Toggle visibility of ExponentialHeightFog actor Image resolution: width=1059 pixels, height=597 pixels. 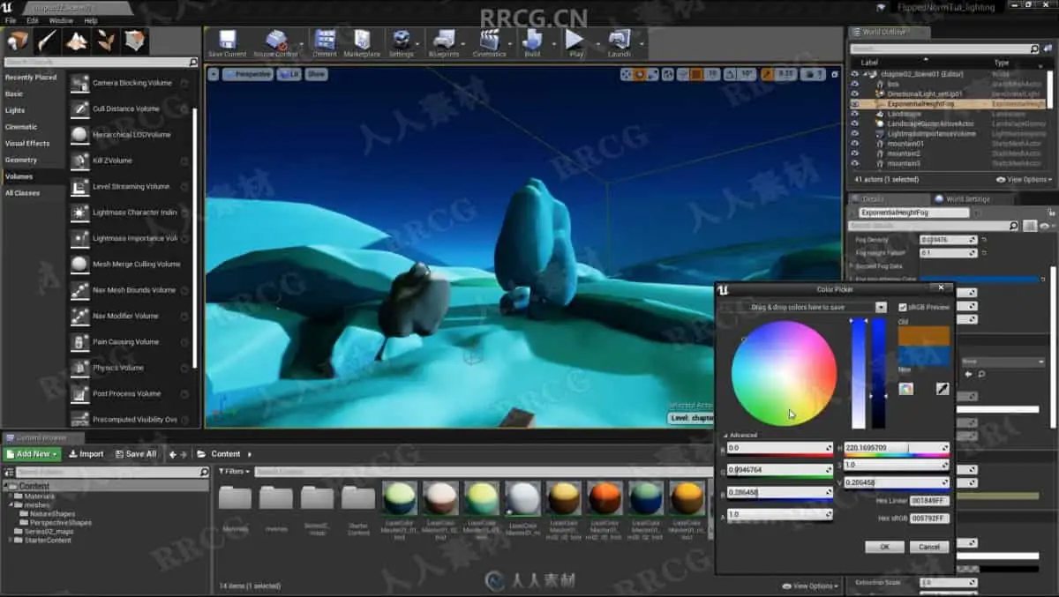[854, 104]
